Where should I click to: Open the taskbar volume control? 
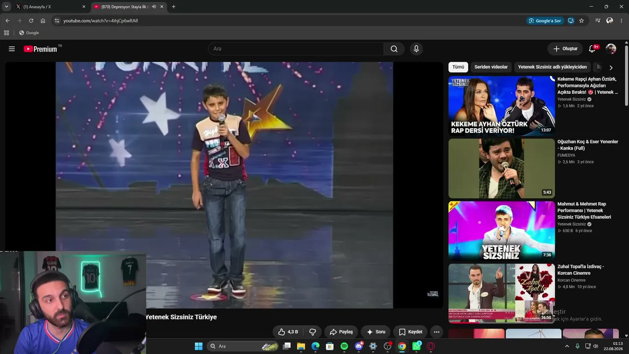(596, 346)
